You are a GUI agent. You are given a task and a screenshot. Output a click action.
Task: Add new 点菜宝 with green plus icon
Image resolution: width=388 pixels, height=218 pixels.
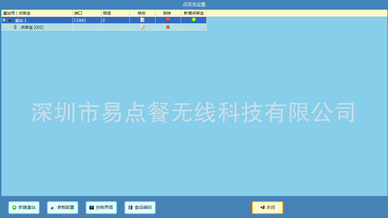[x=194, y=20]
